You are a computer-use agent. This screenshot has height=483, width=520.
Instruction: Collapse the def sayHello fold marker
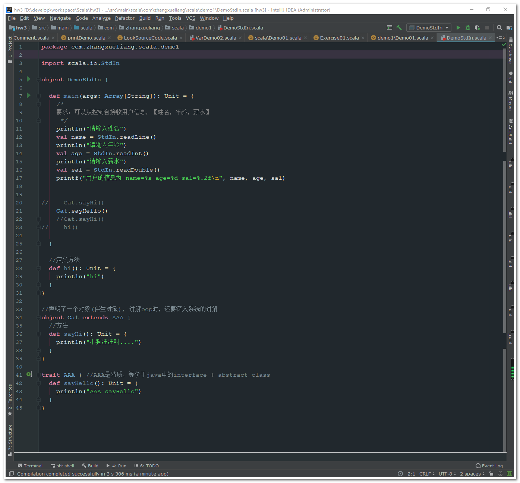[38, 383]
